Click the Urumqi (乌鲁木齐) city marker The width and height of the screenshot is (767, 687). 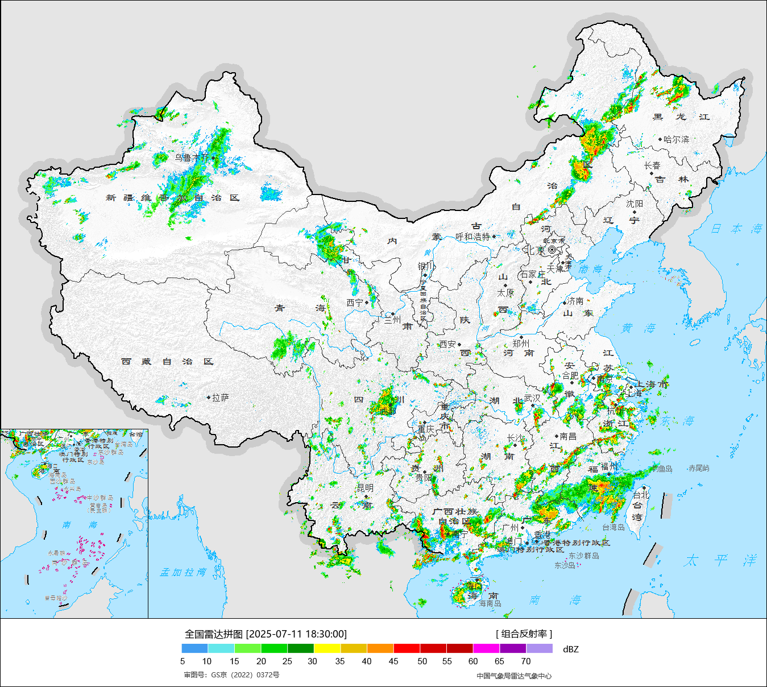point(214,158)
